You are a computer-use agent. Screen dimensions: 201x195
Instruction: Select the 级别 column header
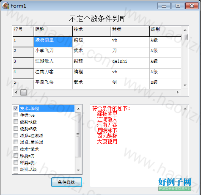tap(165, 31)
